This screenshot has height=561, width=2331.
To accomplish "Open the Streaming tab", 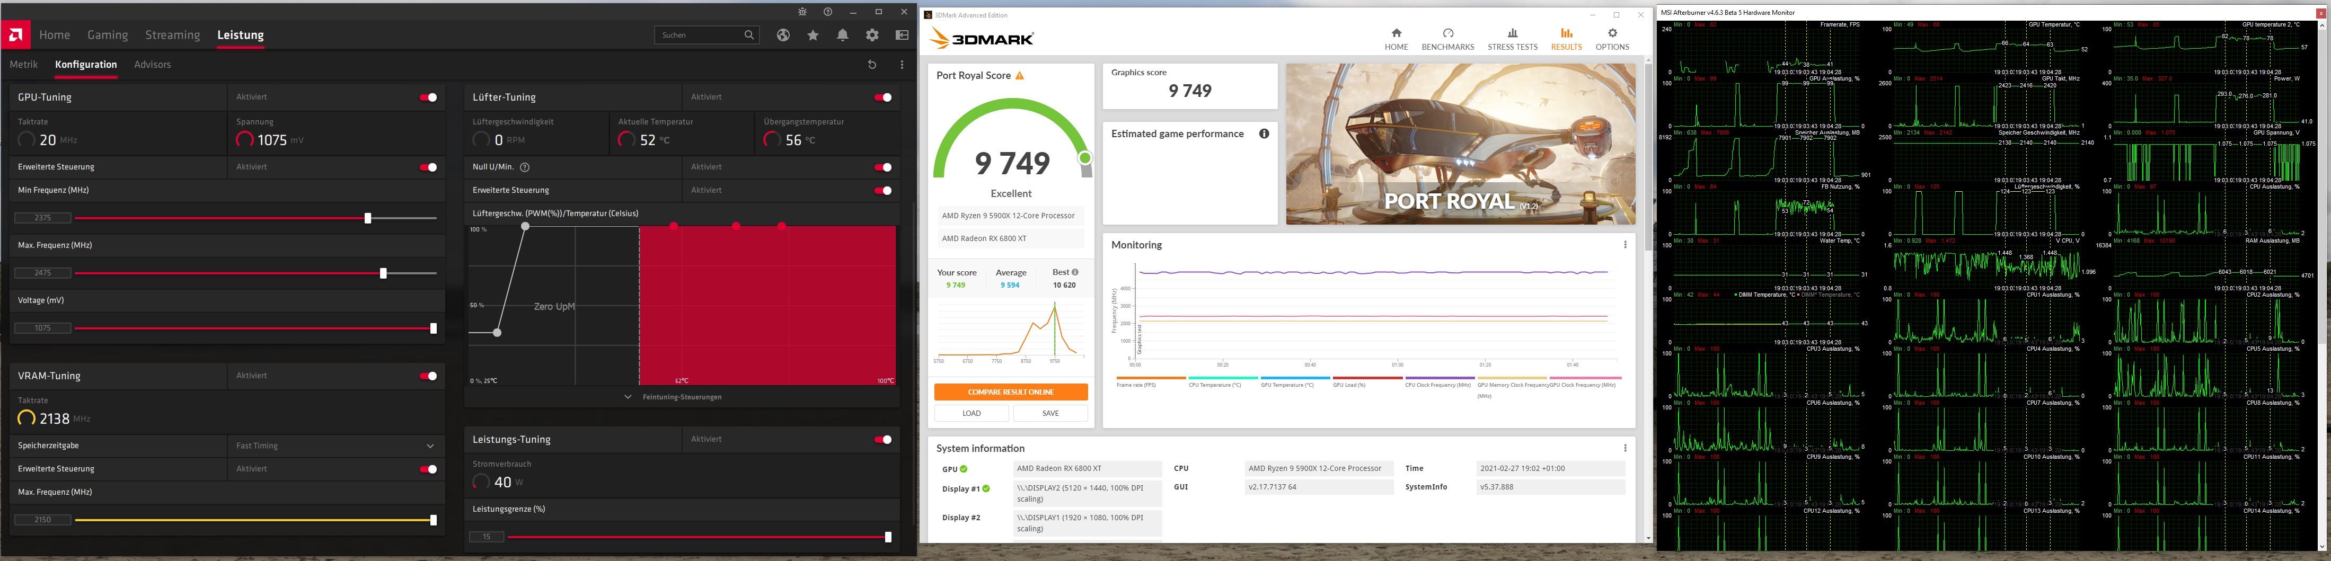I will (172, 35).
